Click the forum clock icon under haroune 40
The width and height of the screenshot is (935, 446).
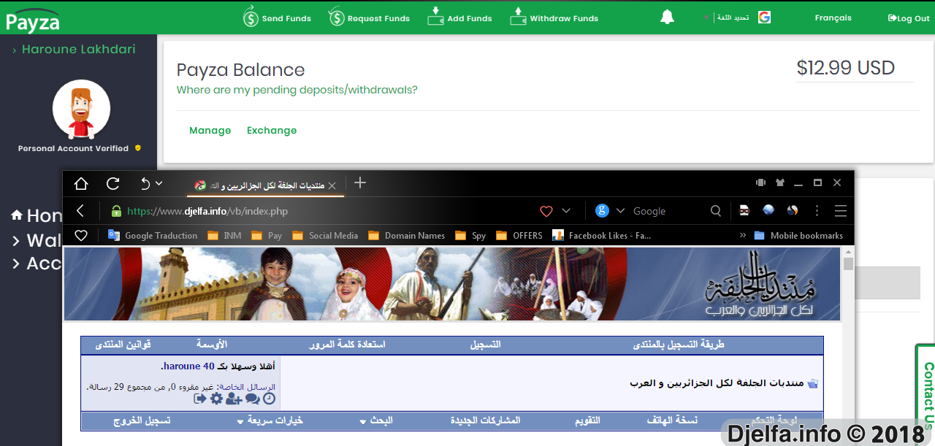(x=269, y=399)
